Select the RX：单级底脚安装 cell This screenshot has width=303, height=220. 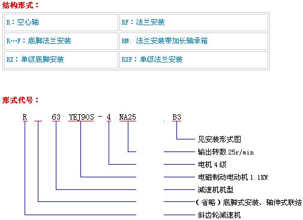point(61,60)
